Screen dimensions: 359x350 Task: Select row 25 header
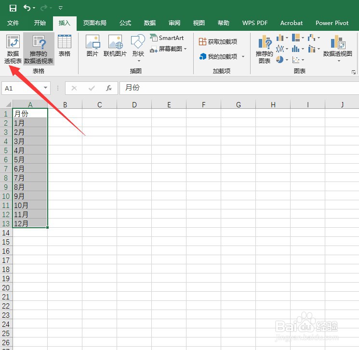(6, 333)
